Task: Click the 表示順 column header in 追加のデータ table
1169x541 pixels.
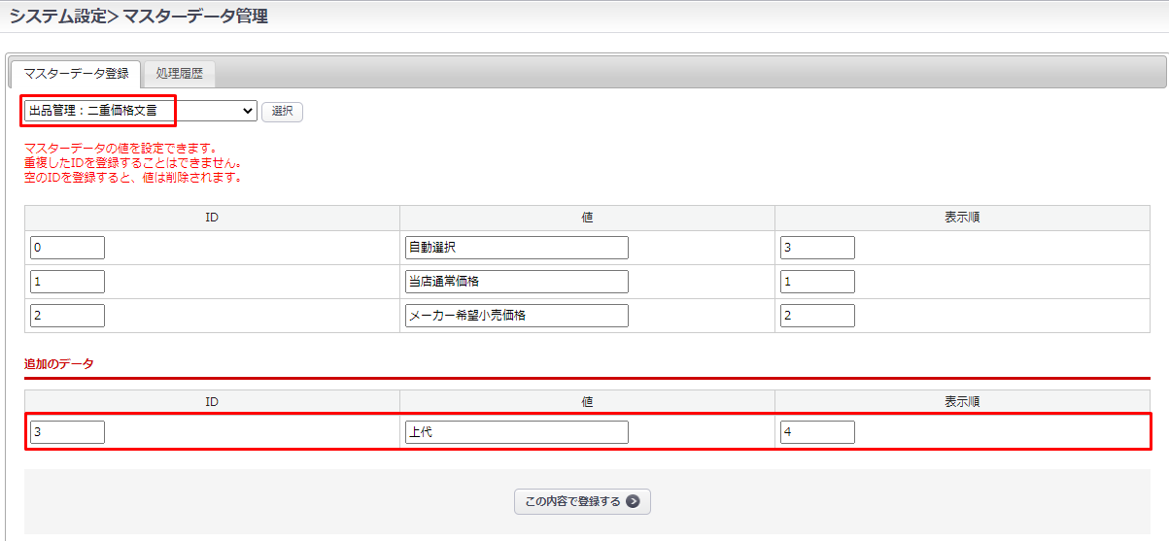Action: pos(962,401)
